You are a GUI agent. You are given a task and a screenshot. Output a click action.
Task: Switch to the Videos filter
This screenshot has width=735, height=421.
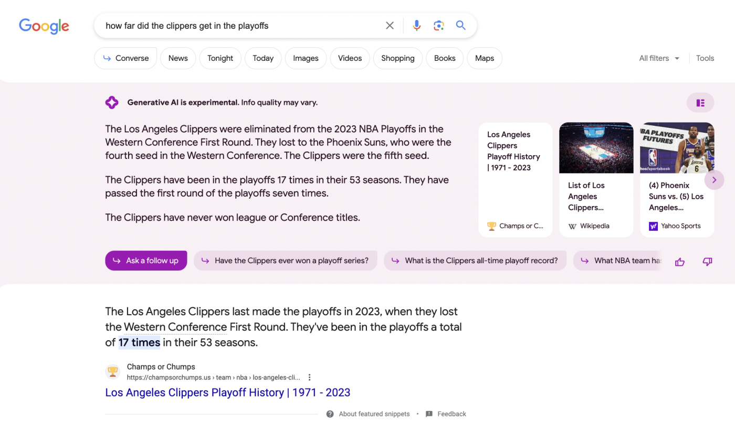tap(350, 58)
